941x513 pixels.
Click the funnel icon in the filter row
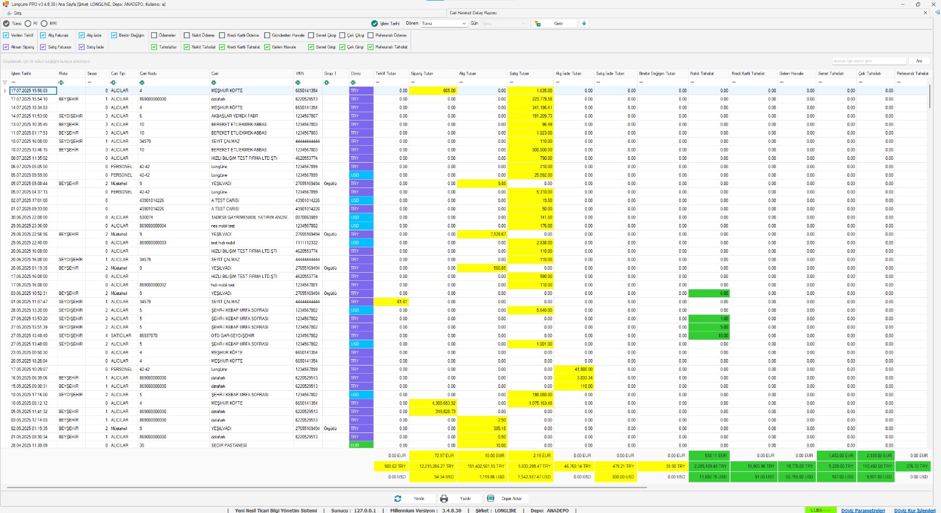point(5,82)
